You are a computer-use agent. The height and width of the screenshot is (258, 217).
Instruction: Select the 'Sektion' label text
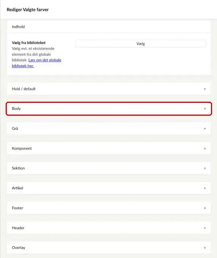[18, 168]
